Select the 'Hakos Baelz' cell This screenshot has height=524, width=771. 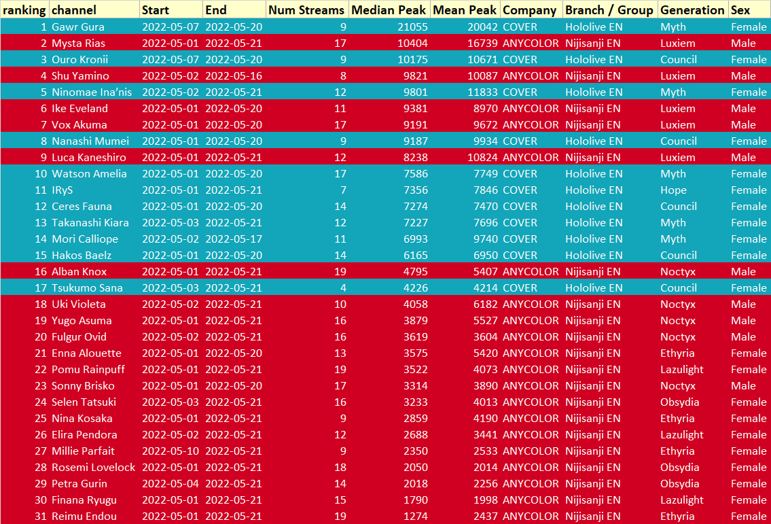click(94, 256)
